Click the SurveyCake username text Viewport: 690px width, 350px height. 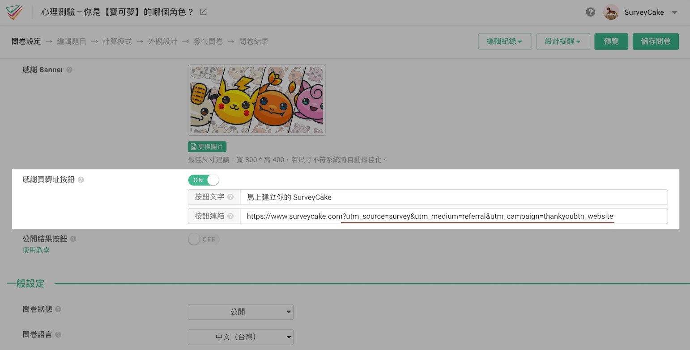coord(644,12)
